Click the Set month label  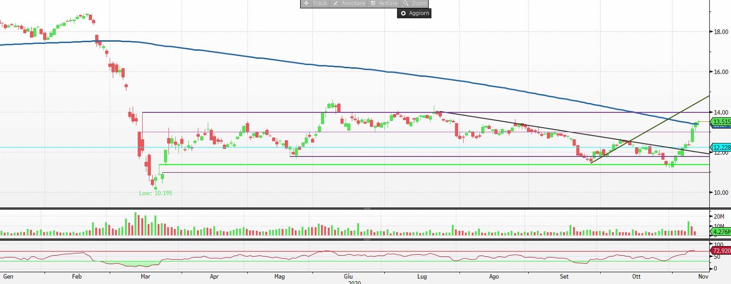pyautogui.click(x=564, y=276)
